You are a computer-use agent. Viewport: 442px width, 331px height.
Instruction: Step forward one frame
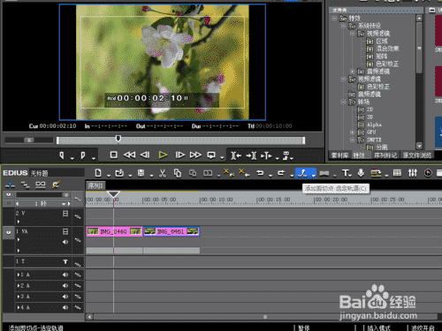(180, 154)
